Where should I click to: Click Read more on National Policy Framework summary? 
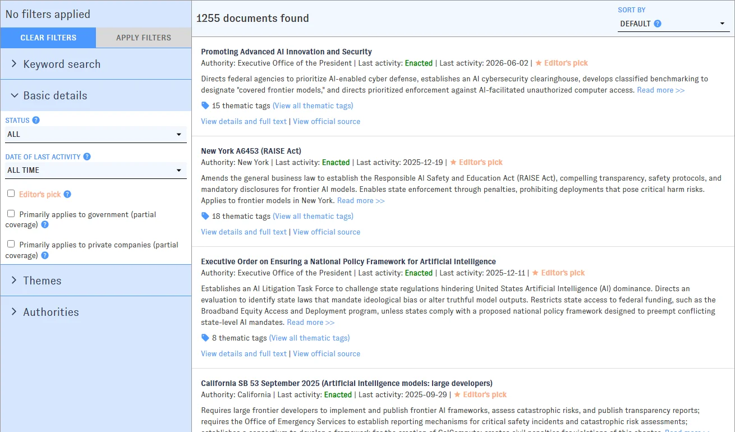[311, 322]
